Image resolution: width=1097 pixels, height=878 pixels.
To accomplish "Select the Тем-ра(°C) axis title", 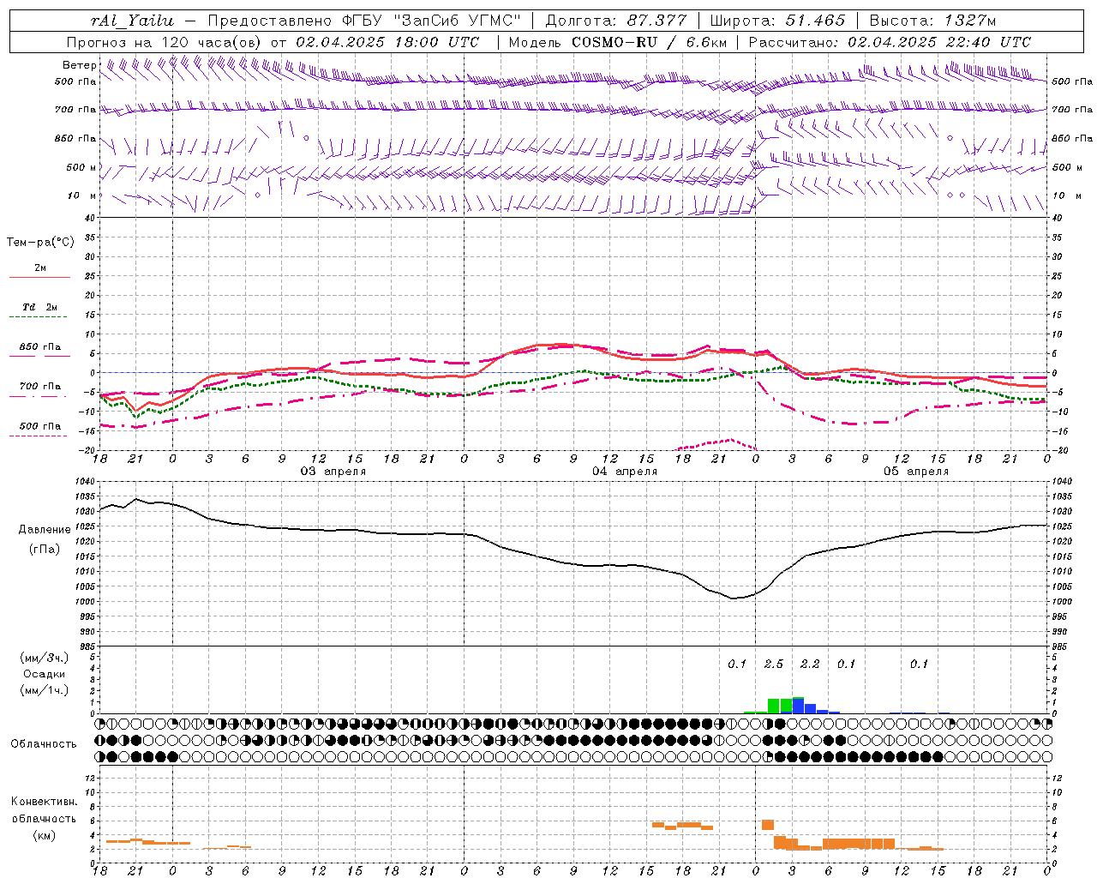I will [40, 243].
